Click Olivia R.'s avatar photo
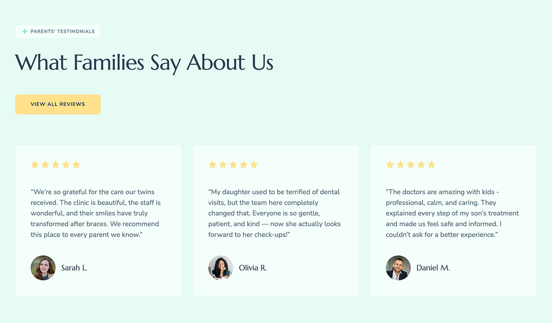 (220, 267)
